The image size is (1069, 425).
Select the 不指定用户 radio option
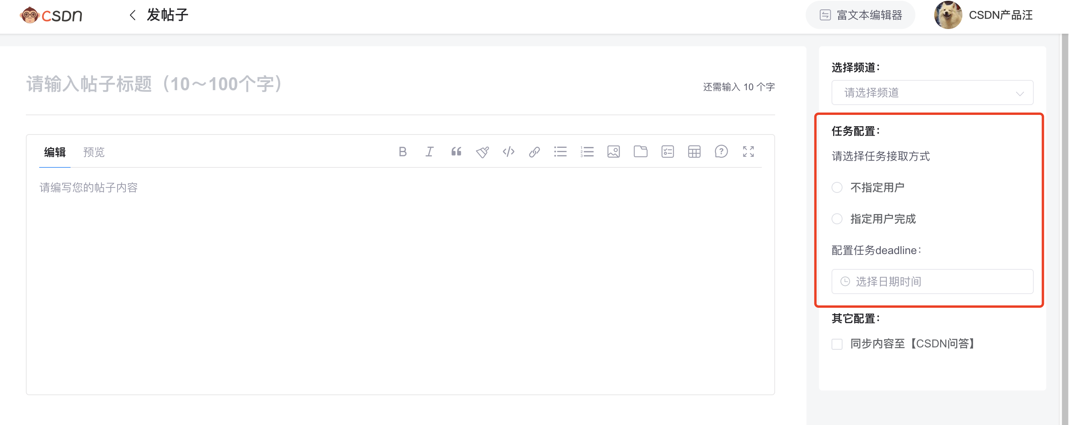837,187
